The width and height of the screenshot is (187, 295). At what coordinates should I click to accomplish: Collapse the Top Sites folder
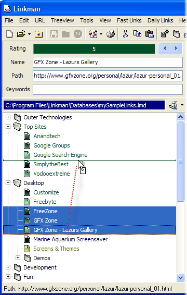click(8, 127)
